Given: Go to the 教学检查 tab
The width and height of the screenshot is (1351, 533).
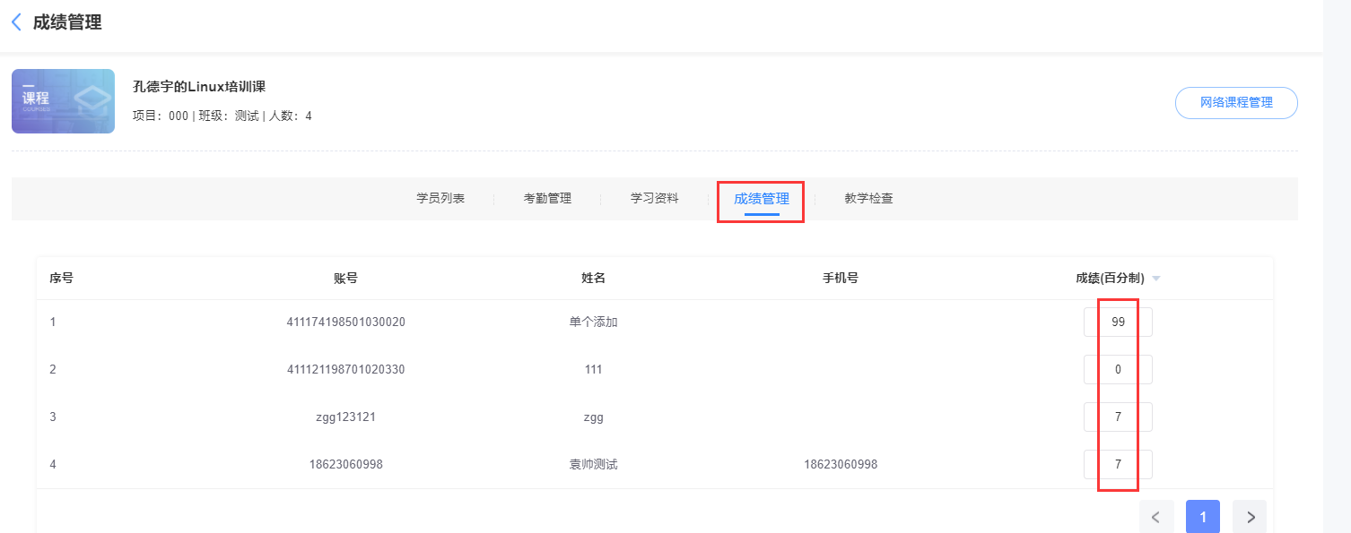Looking at the screenshot, I should pos(868,199).
